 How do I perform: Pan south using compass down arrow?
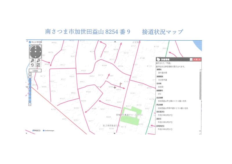35,56
